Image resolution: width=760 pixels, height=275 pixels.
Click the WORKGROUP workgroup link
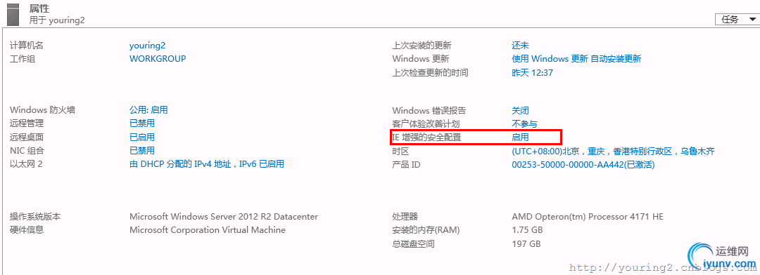coord(158,58)
